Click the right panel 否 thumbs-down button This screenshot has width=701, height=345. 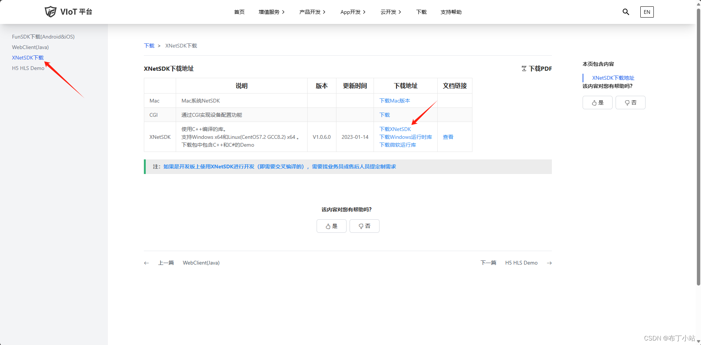[x=631, y=103]
